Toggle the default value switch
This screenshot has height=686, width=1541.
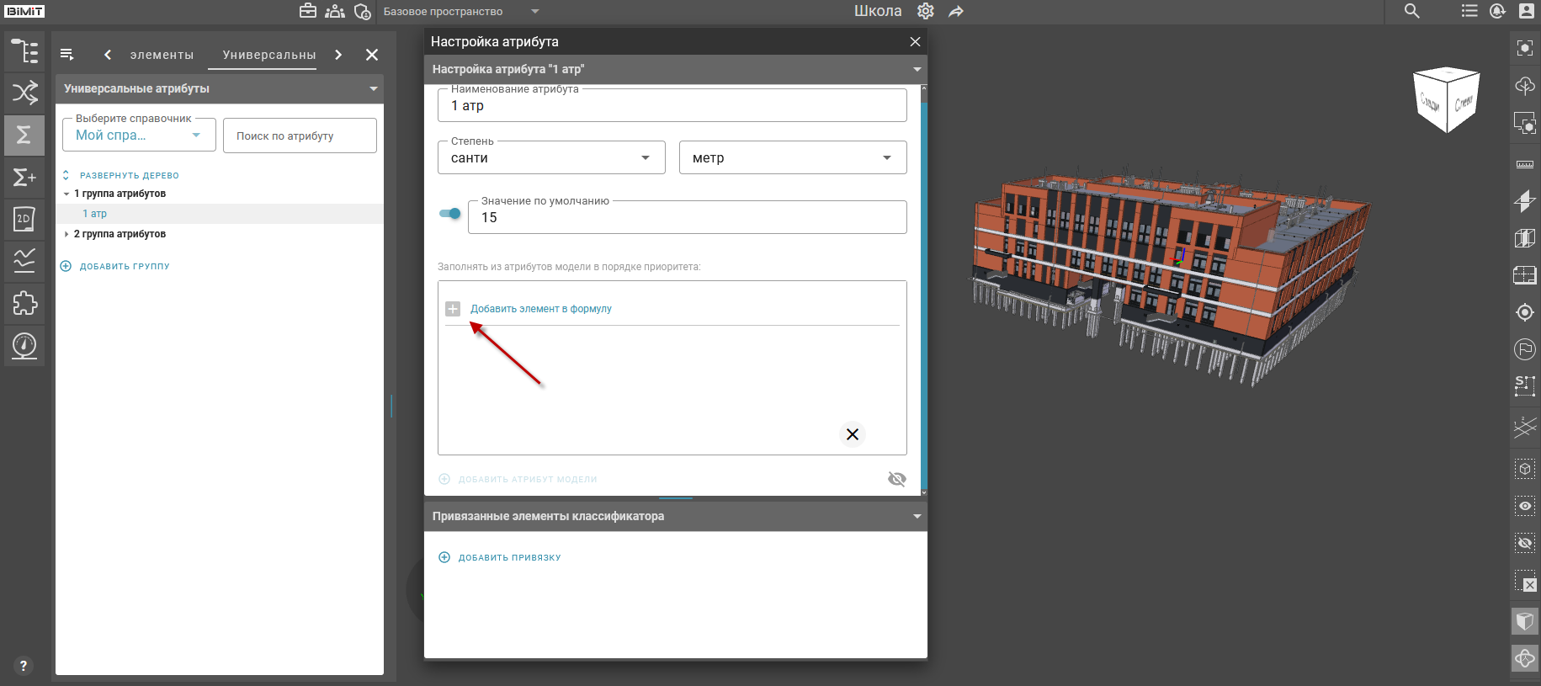[x=450, y=214]
